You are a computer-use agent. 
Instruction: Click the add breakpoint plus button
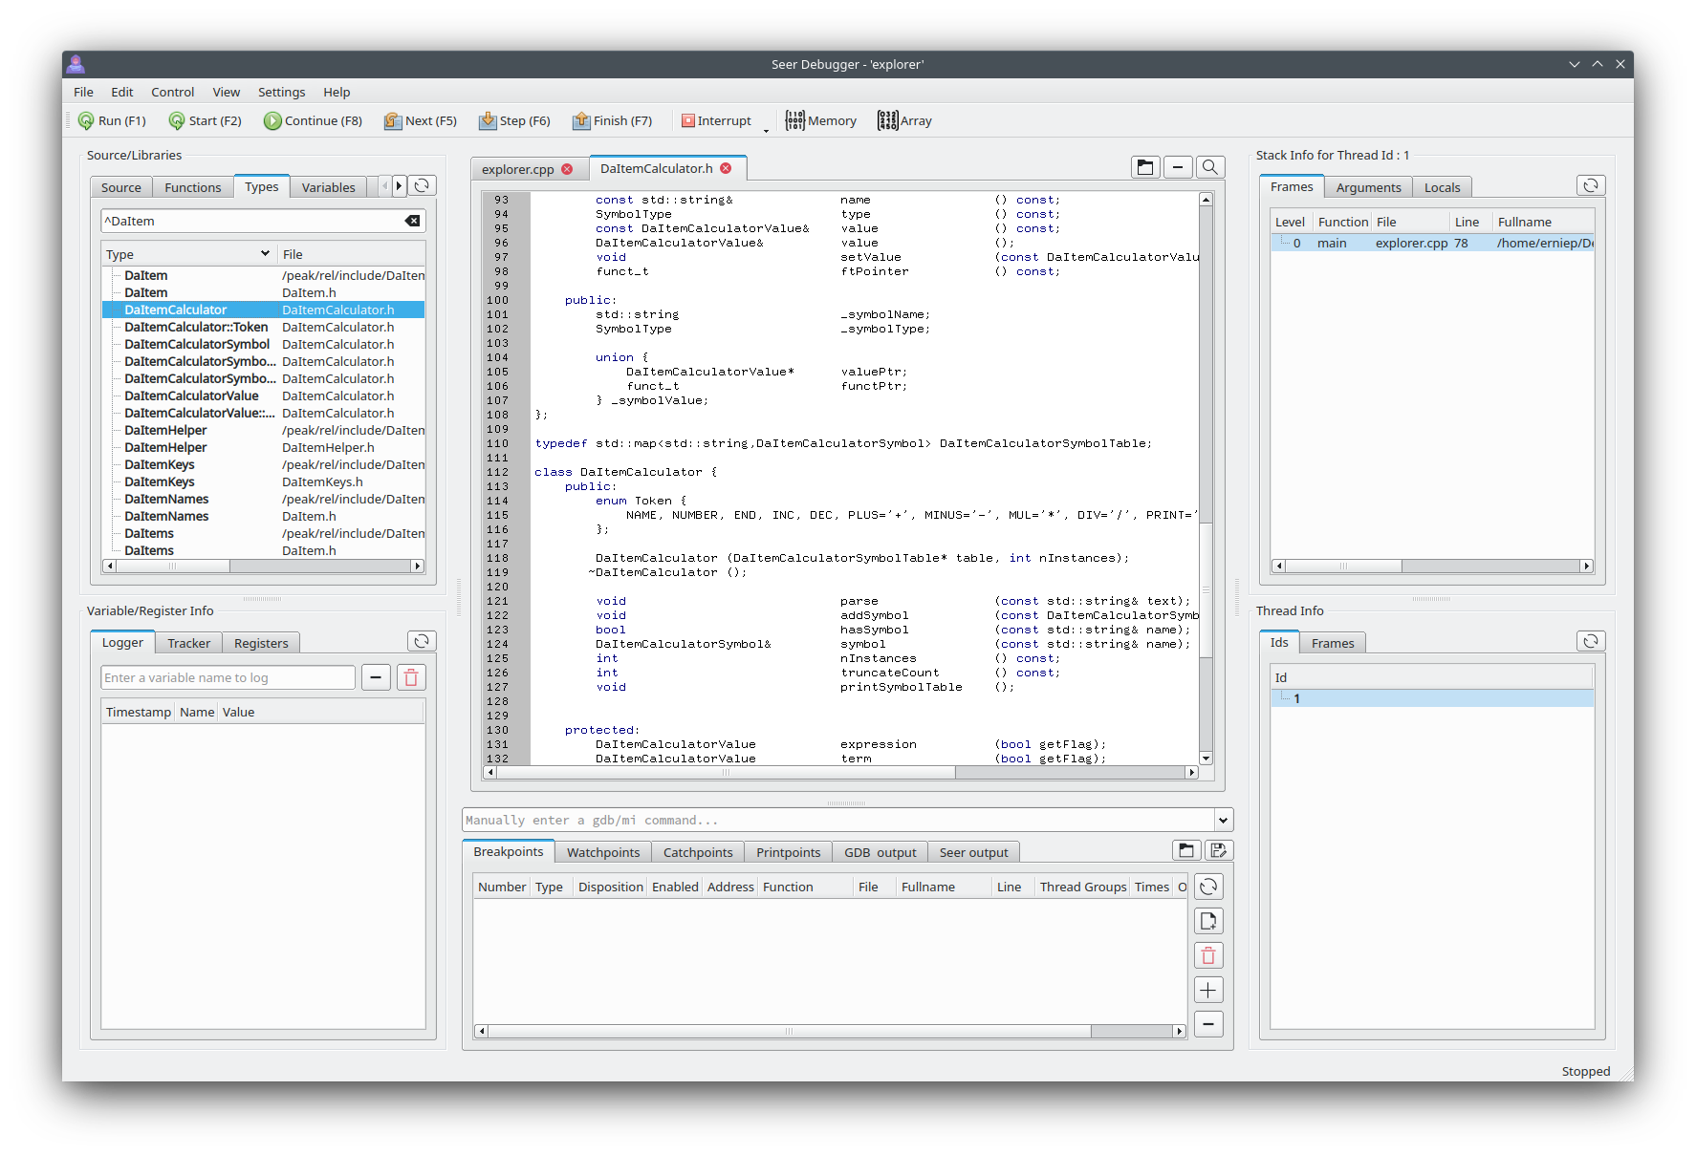pyautogui.click(x=1207, y=991)
